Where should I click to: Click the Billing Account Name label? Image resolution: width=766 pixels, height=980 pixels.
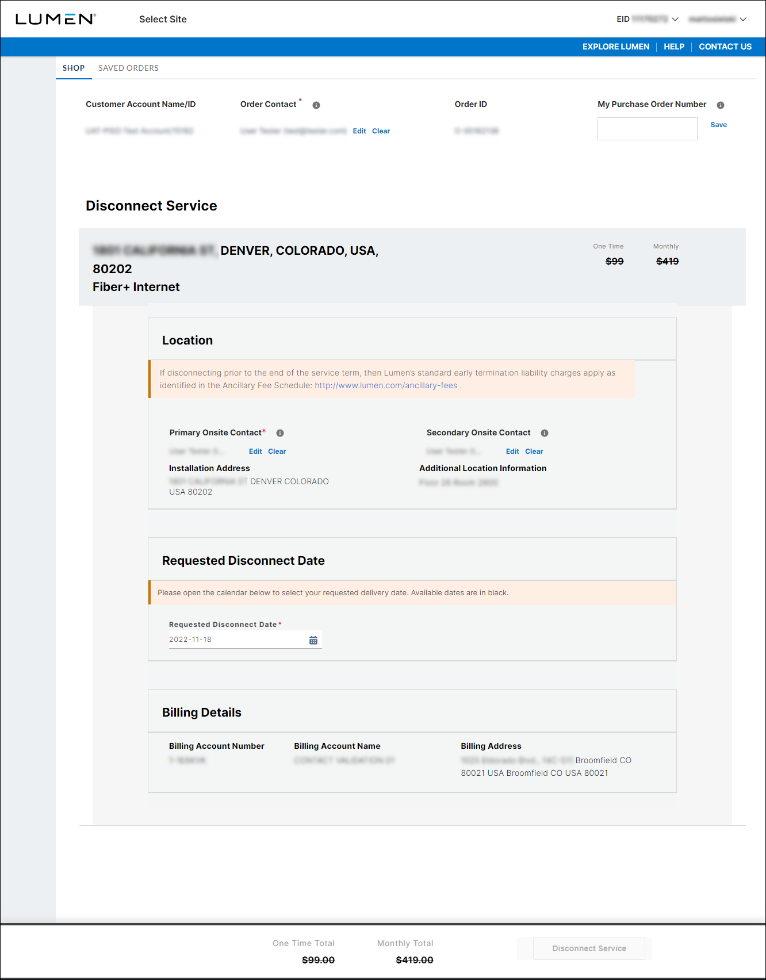[337, 746]
